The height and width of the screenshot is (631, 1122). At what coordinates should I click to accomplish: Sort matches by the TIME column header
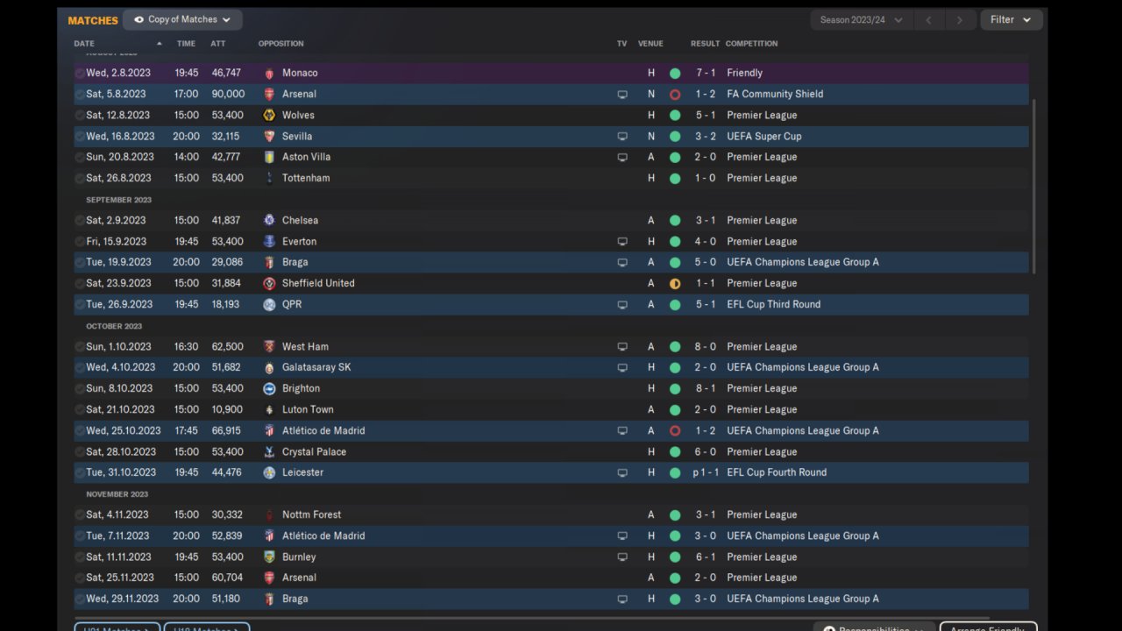point(186,43)
